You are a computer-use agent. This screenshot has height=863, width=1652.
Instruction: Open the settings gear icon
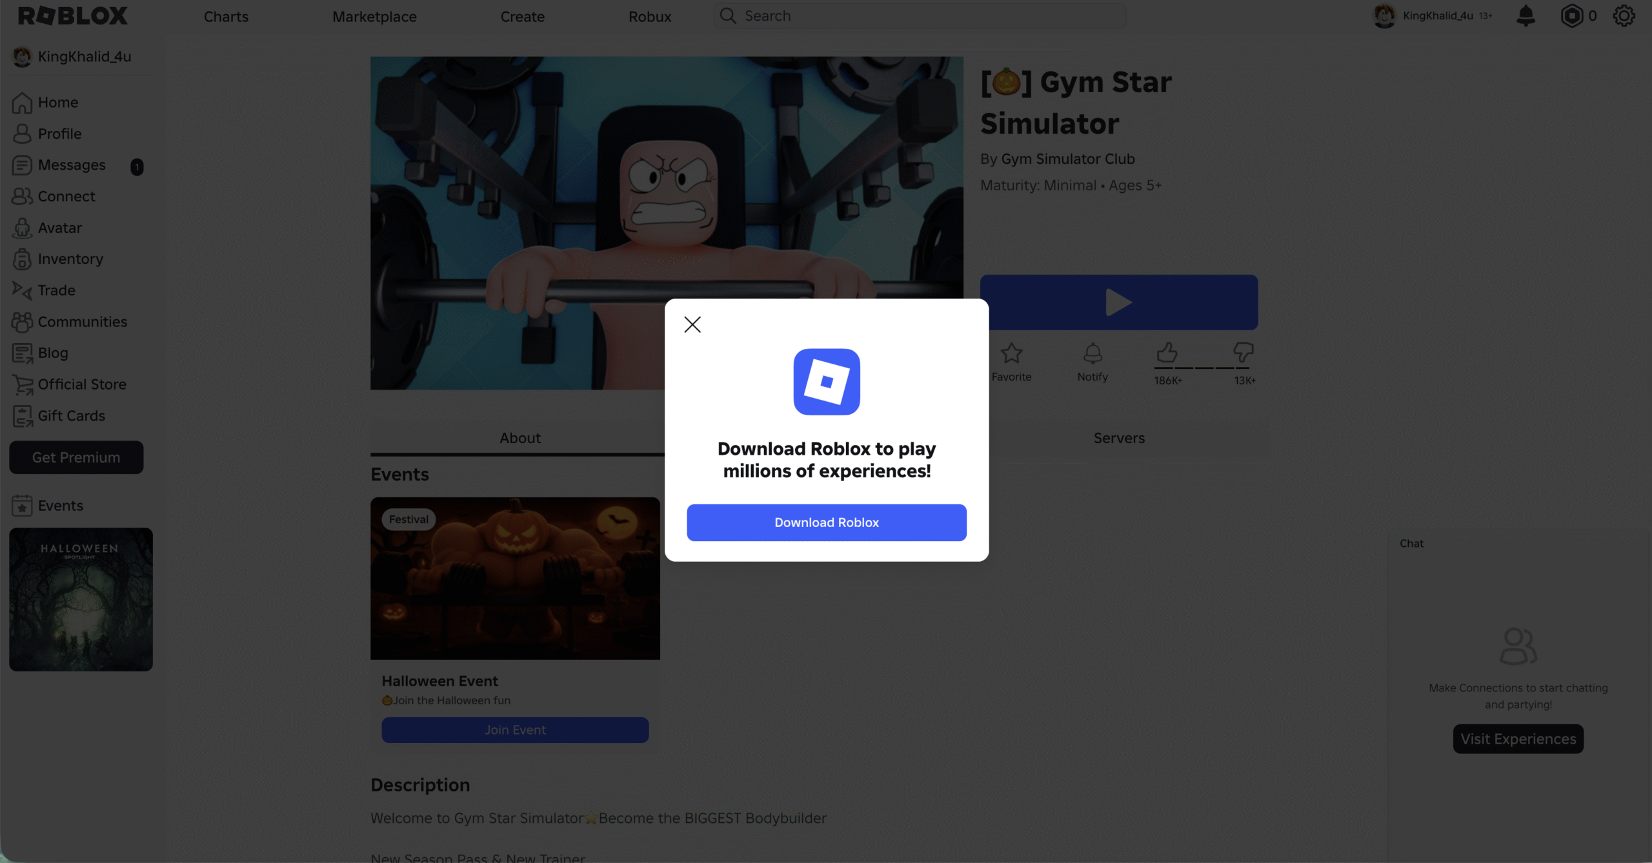click(x=1624, y=15)
